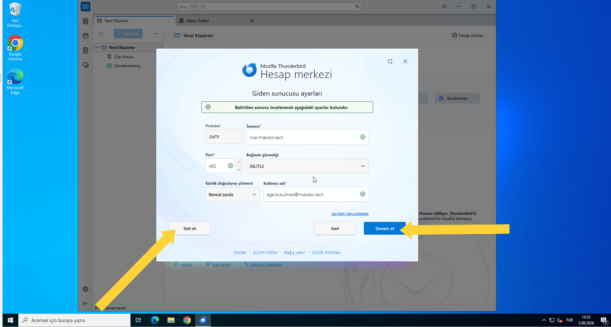
Task: Open File Explorer from the taskbar
Action: (x=171, y=320)
